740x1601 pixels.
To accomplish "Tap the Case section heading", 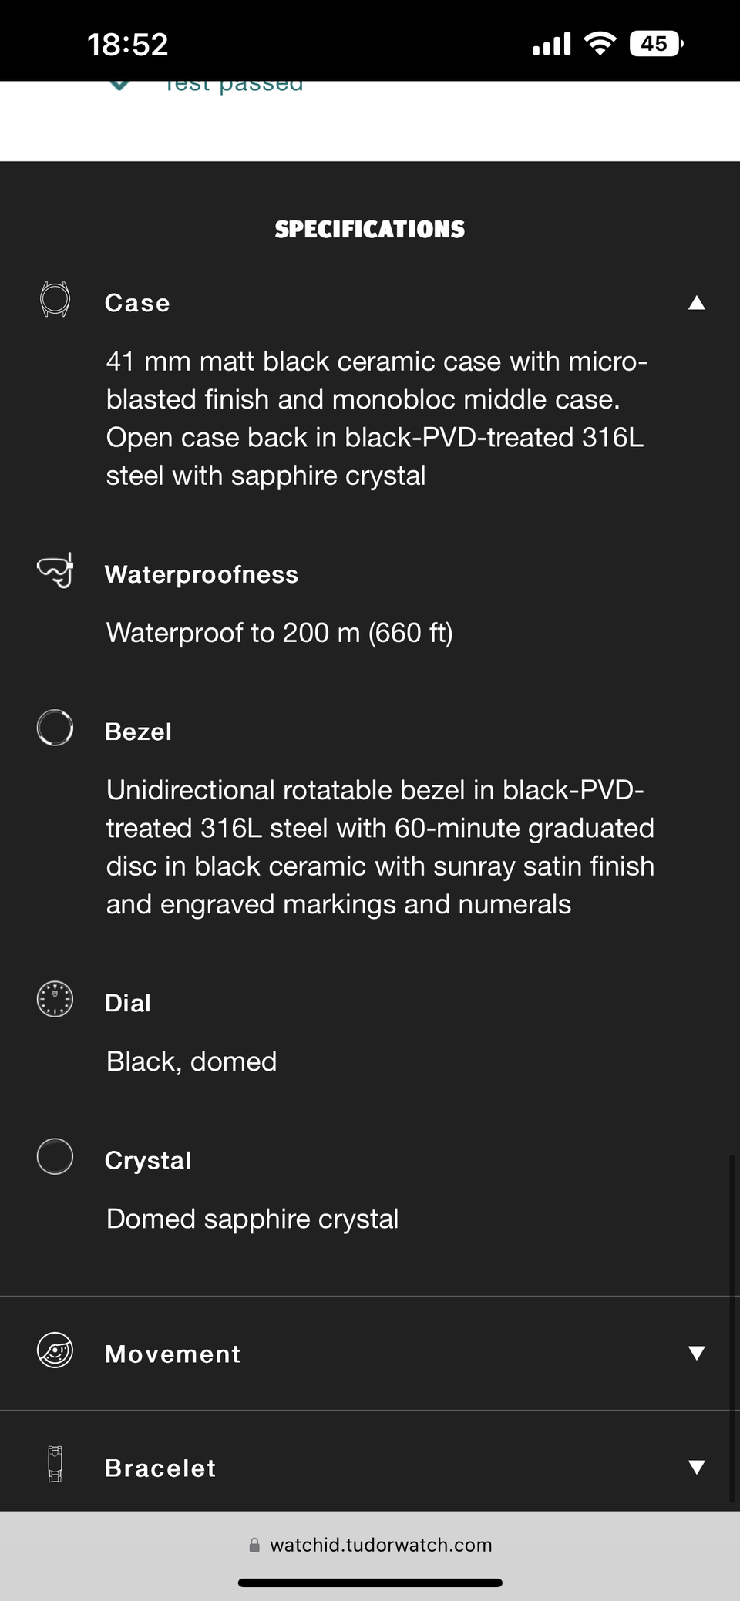I will pyautogui.click(x=137, y=303).
